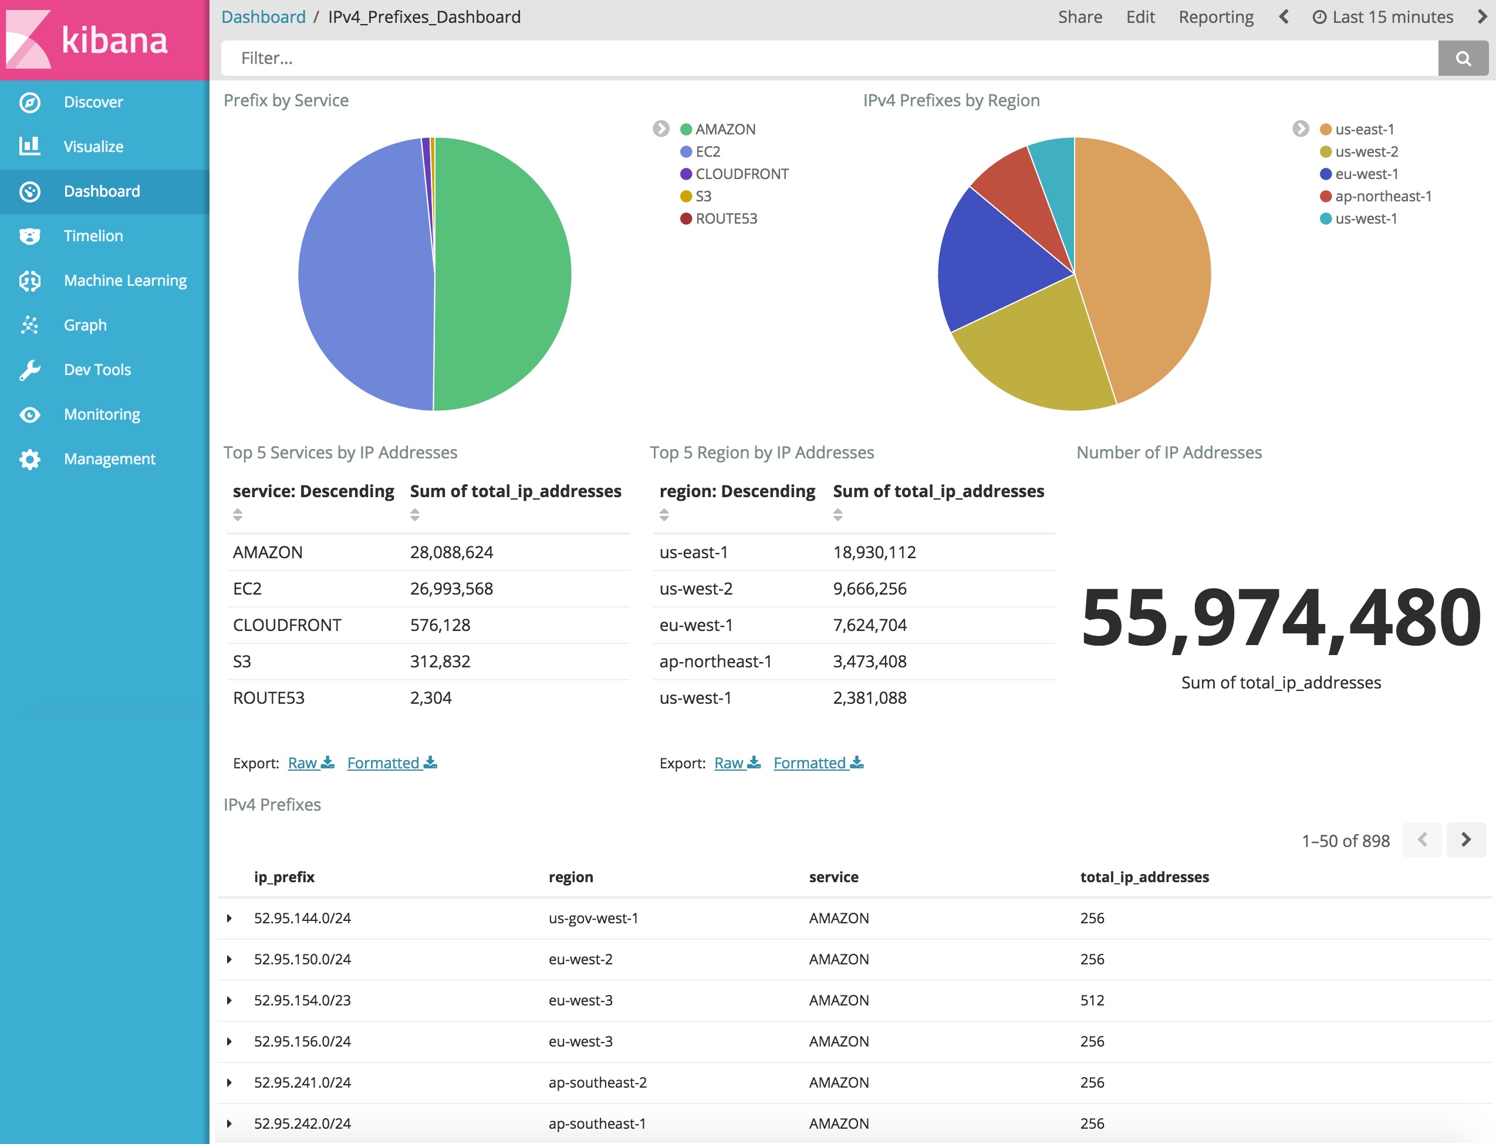Open the Share menu
Viewport: 1496px width, 1144px height.
(x=1080, y=17)
